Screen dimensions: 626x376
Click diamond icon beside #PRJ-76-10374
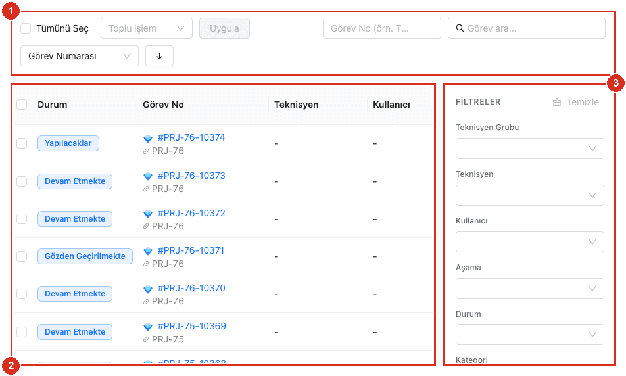[x=148, y=138]
